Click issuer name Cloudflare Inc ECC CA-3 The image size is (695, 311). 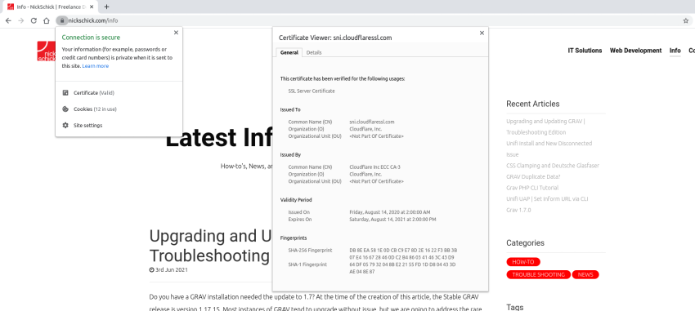click(375, 167)
